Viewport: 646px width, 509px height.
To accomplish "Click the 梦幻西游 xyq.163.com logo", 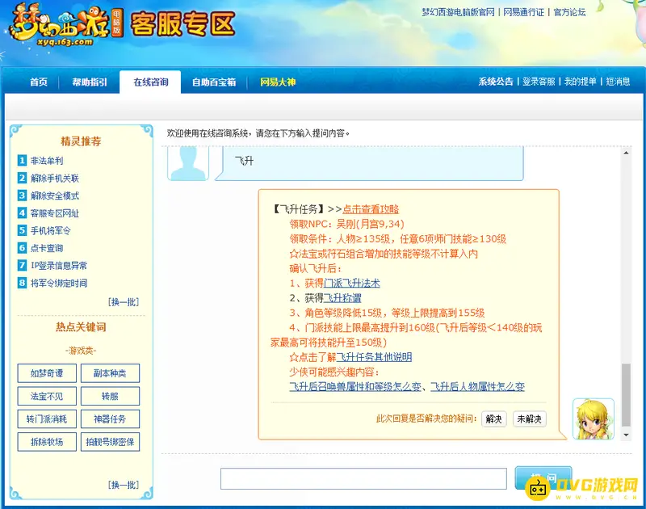I will click(x=66, y=25).
